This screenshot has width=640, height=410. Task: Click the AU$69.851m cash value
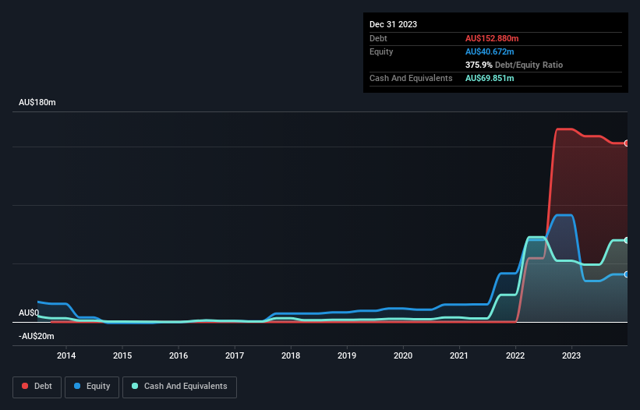coord(490,78)
